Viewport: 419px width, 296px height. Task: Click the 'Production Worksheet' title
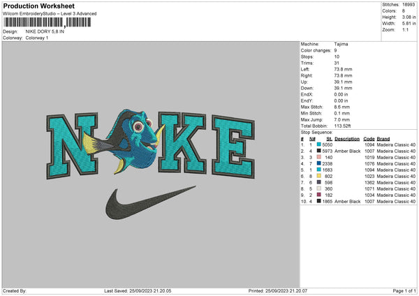click(39, 6)
